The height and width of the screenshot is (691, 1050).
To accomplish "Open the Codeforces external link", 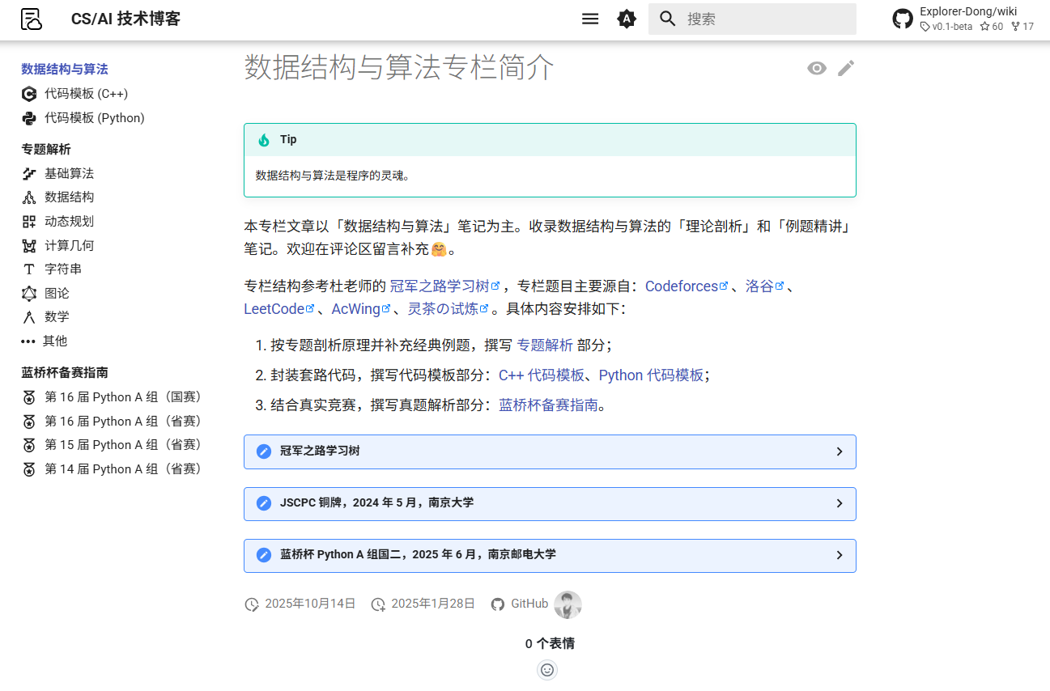I will [x=682, y=286].
